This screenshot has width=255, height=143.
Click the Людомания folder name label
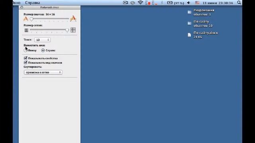[x=204, y=10]
